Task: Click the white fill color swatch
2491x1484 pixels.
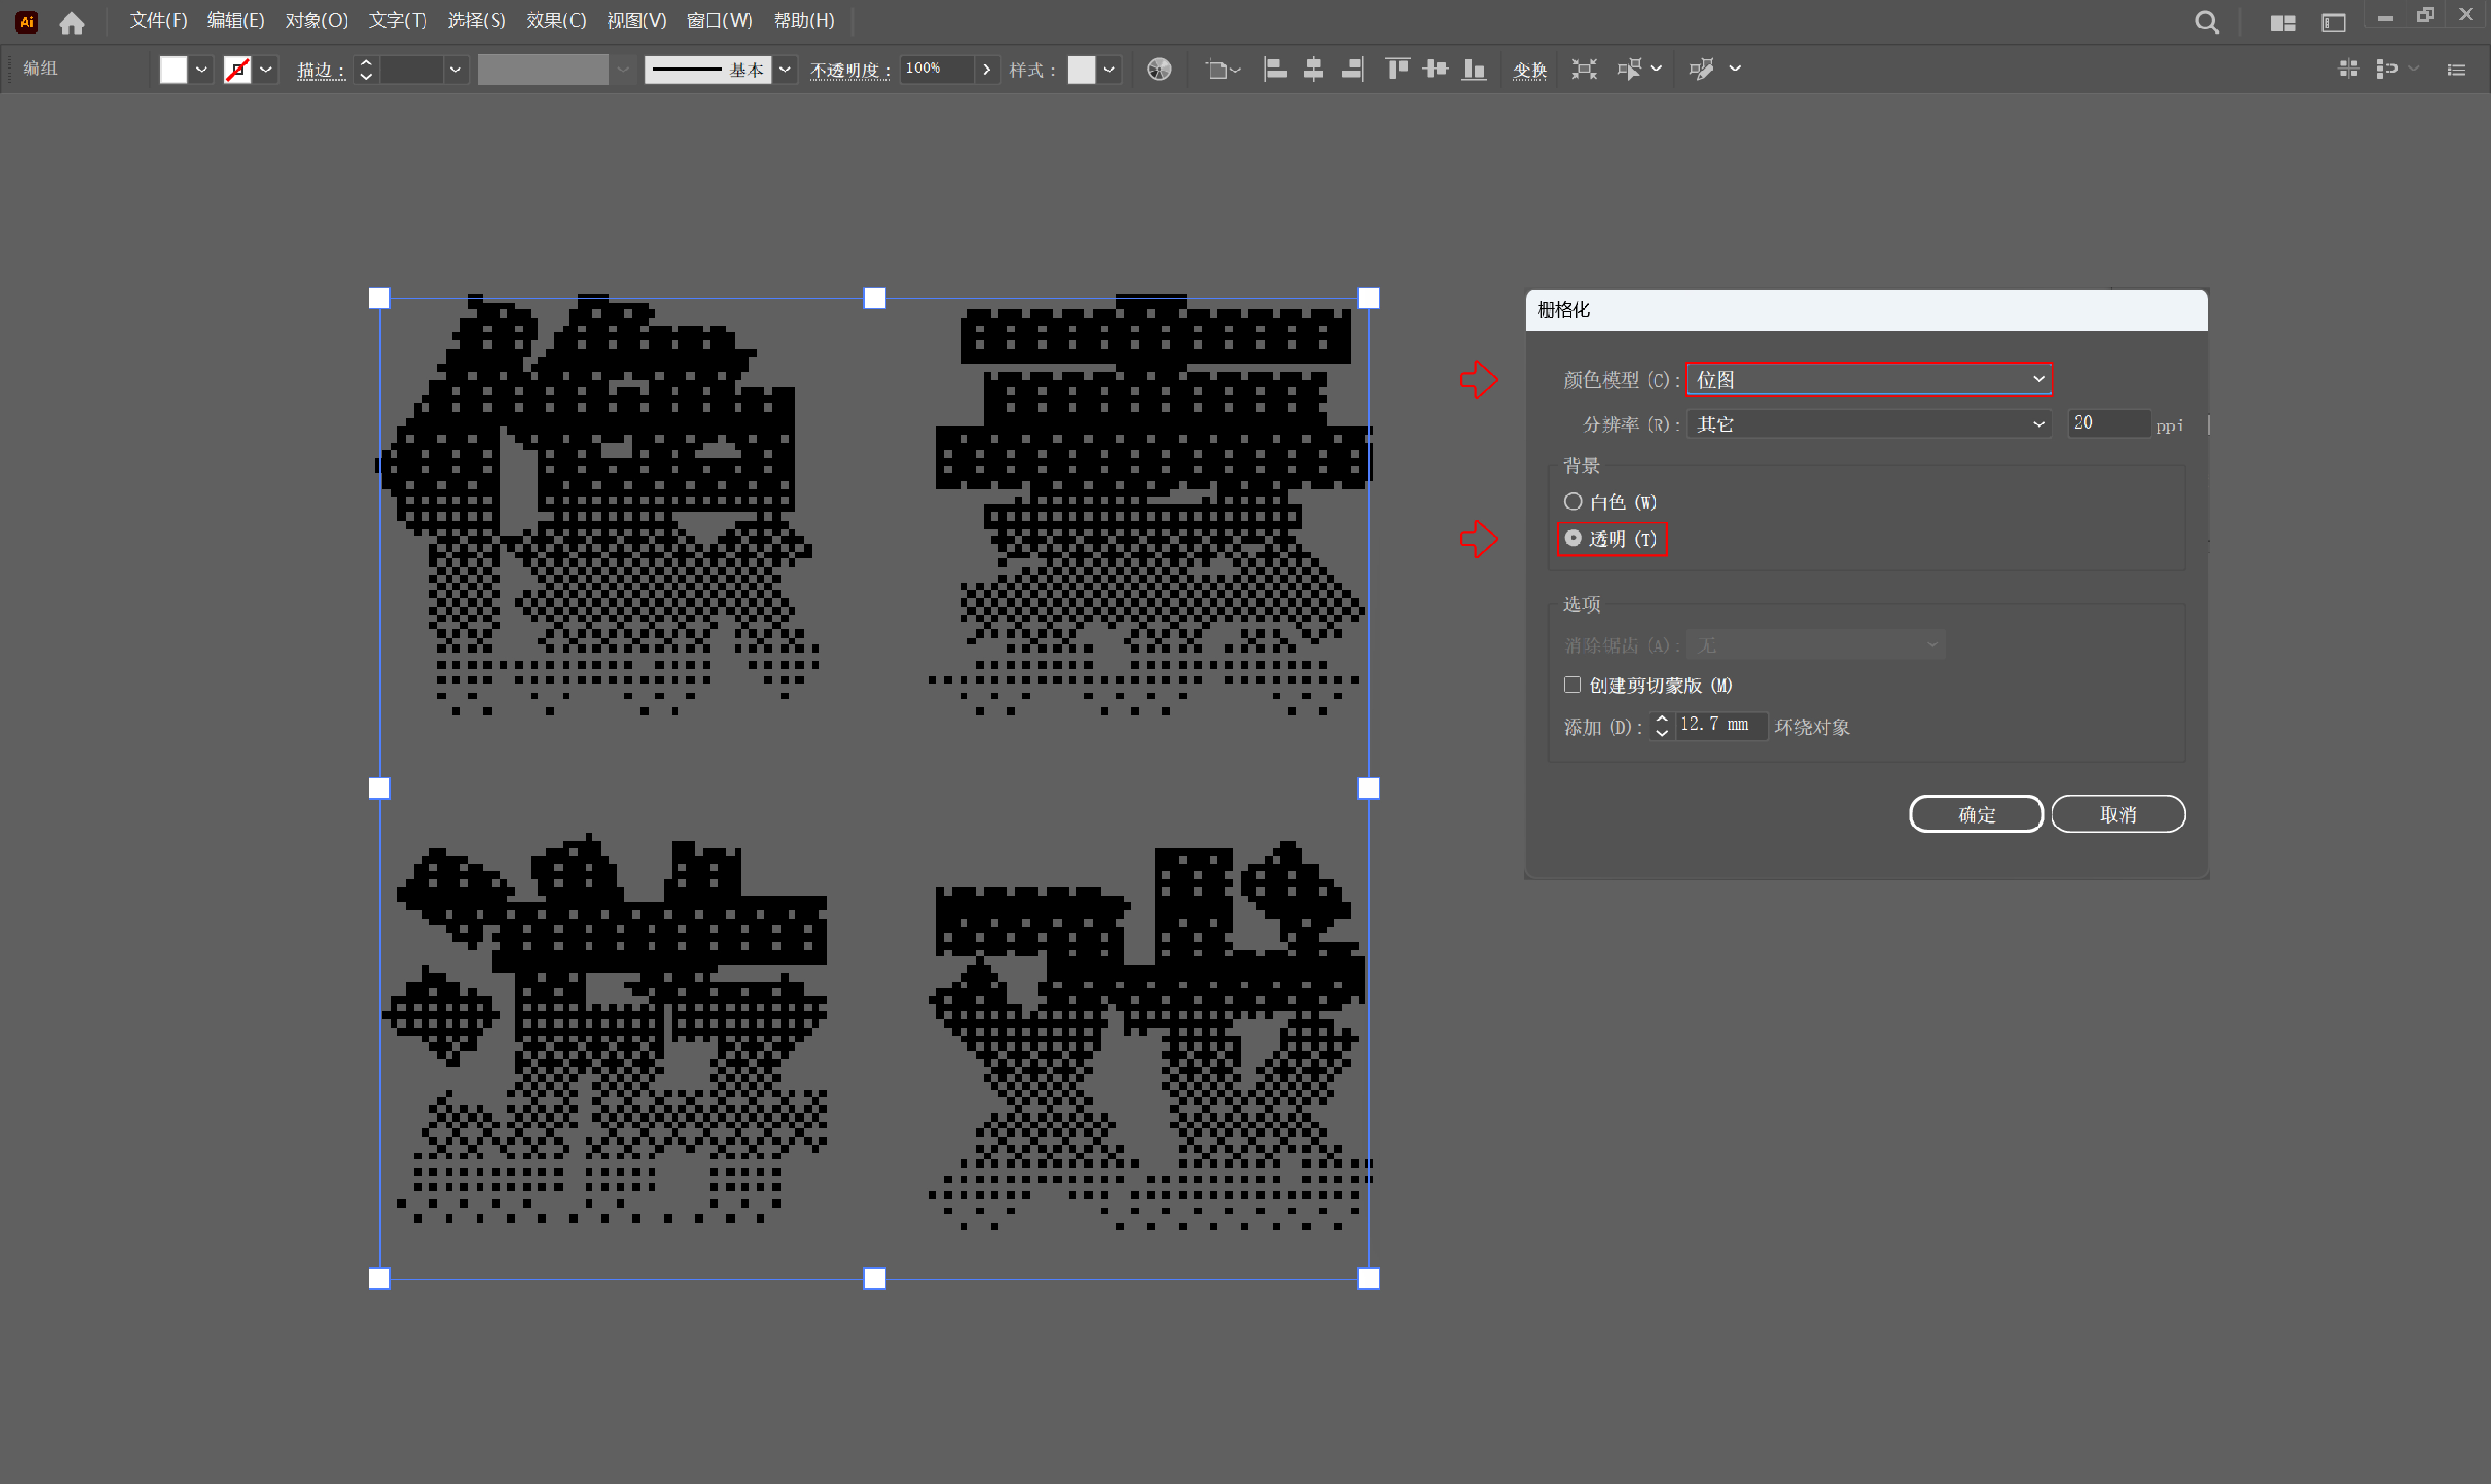Action: click(173, 69)
